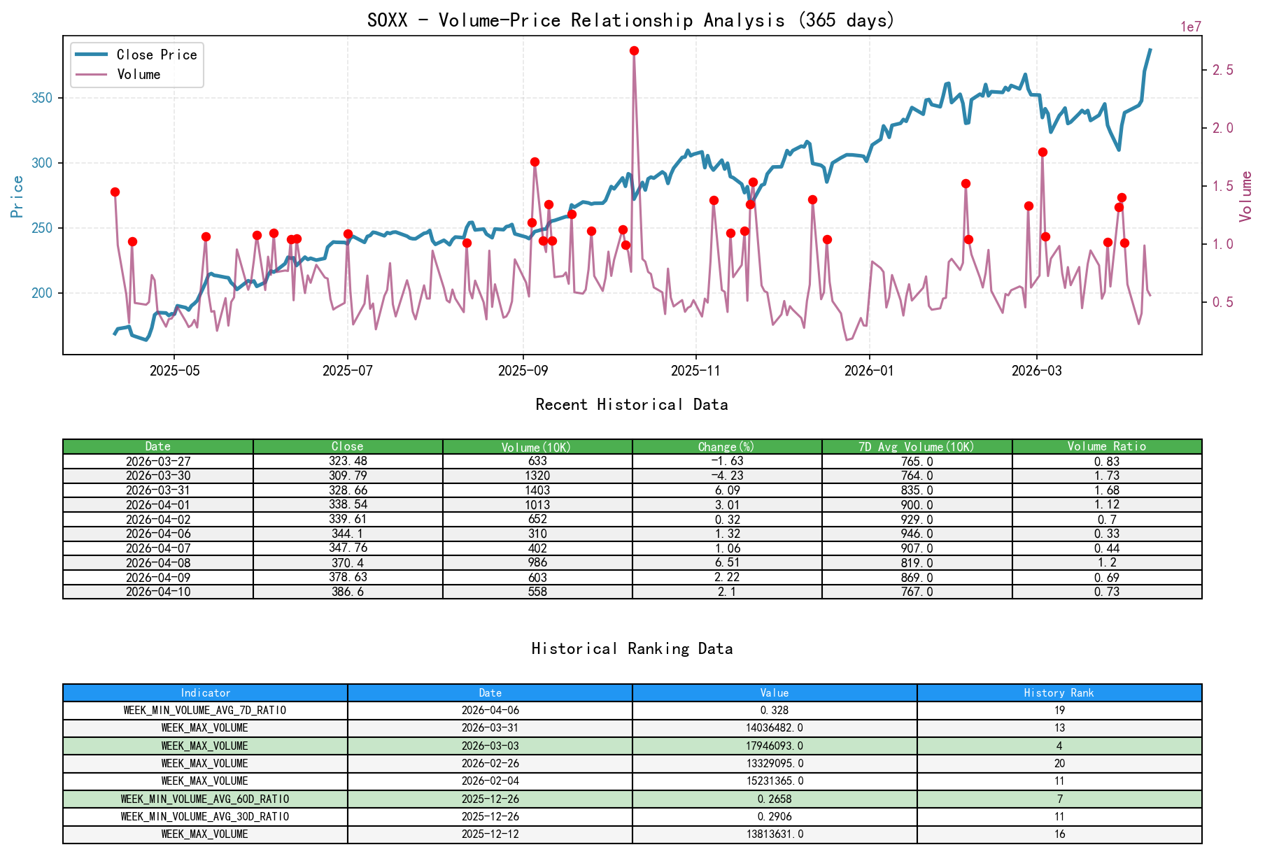Click x-axis label "2025-11"

coord(696,371)
